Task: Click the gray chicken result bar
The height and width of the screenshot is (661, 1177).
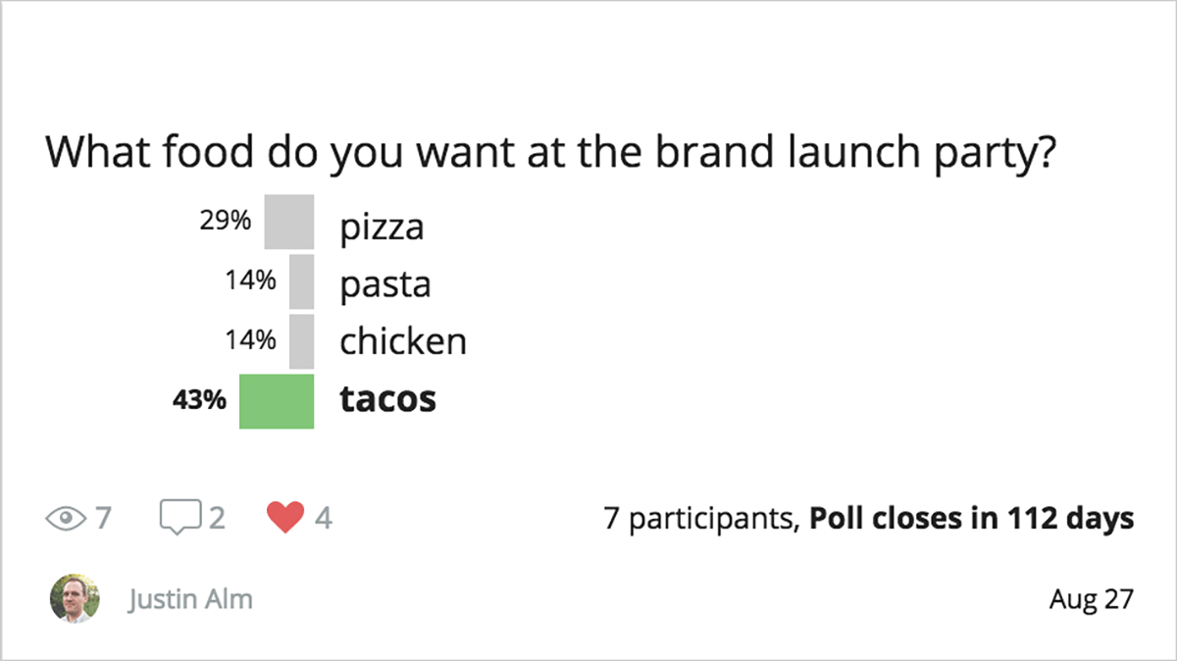Action: pyautogui.click(x=301, y=340)
